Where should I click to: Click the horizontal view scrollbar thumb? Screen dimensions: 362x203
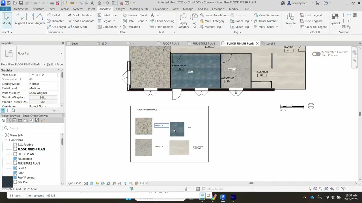coord(251,183)
